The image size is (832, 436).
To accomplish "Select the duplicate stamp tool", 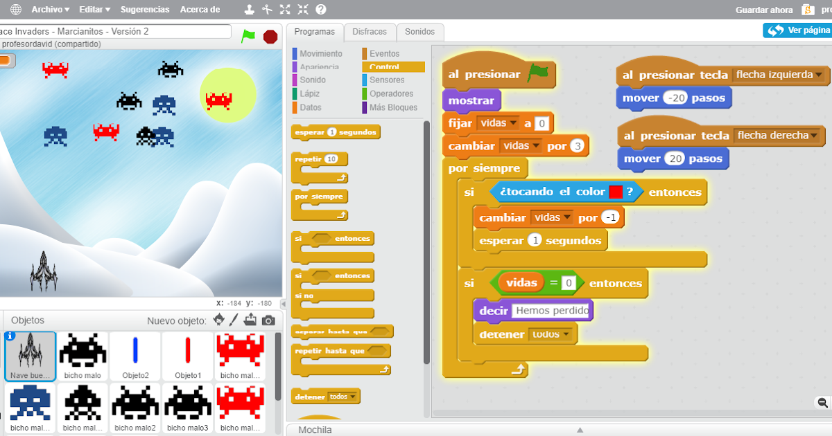I will (250, 9).
